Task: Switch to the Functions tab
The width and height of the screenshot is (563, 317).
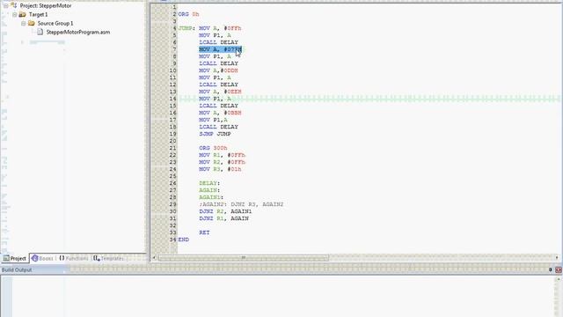Action: (74, 258)
